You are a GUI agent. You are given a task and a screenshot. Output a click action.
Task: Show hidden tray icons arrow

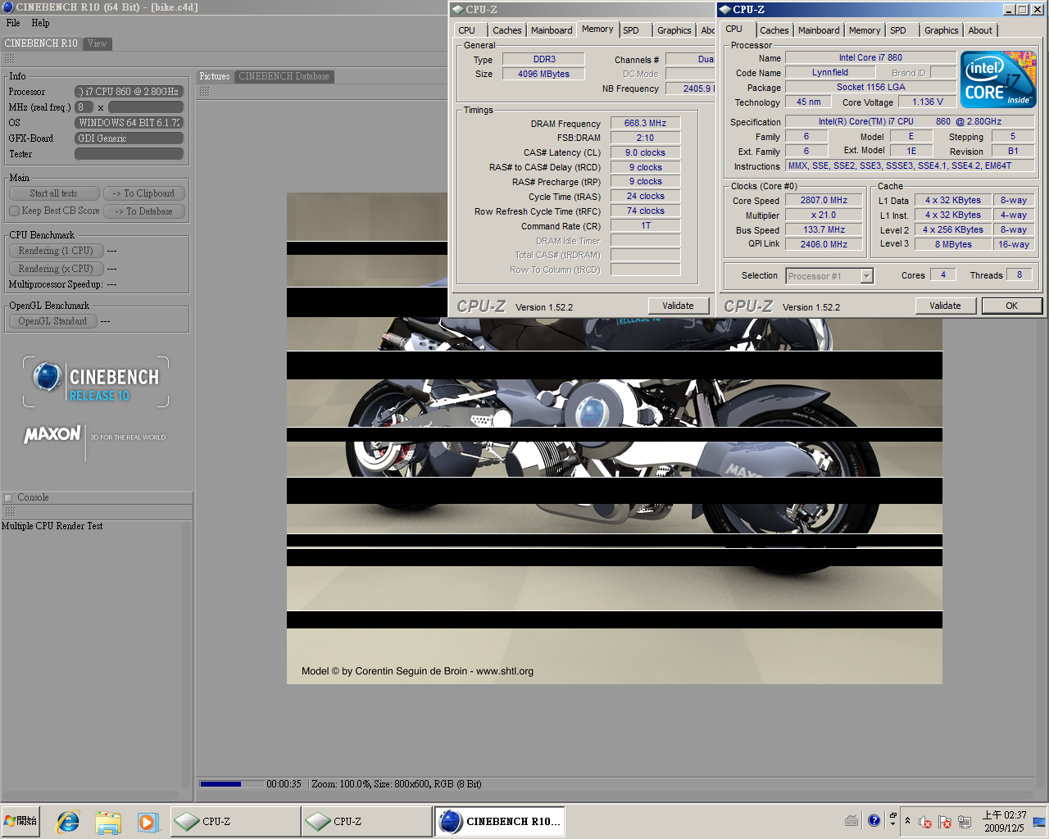907,821
